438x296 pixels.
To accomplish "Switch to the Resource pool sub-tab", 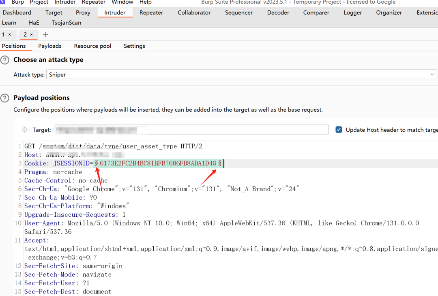I will point(92,46).
